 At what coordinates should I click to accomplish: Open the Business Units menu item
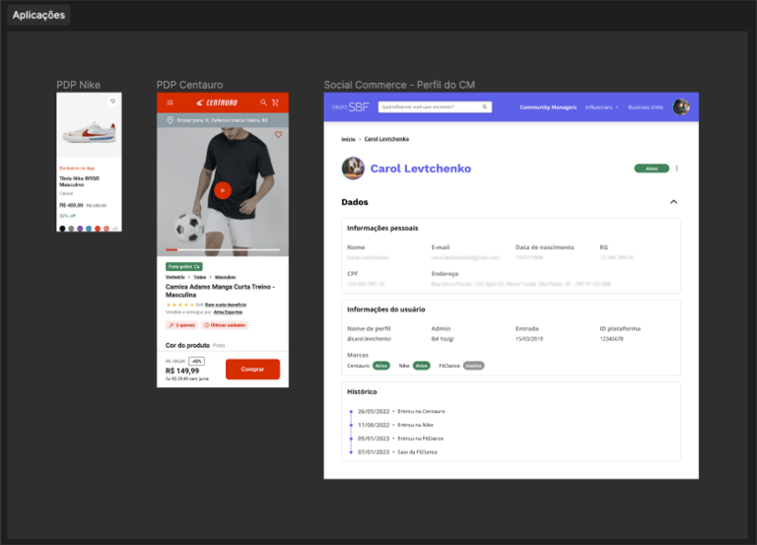[646, 107]
